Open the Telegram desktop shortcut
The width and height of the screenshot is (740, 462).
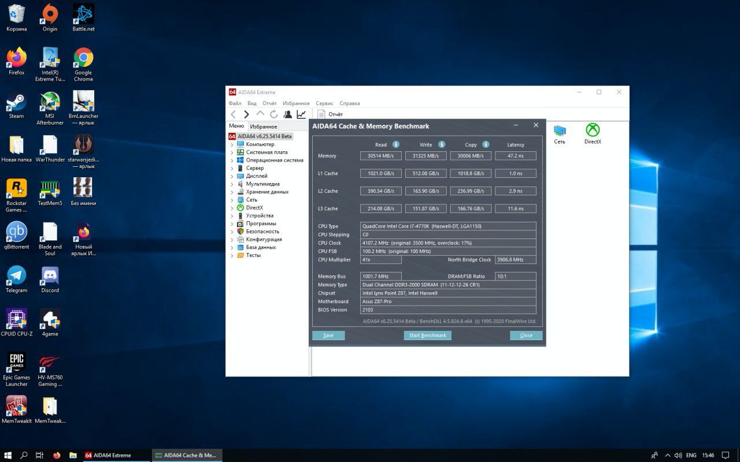(x=17, y=279)
